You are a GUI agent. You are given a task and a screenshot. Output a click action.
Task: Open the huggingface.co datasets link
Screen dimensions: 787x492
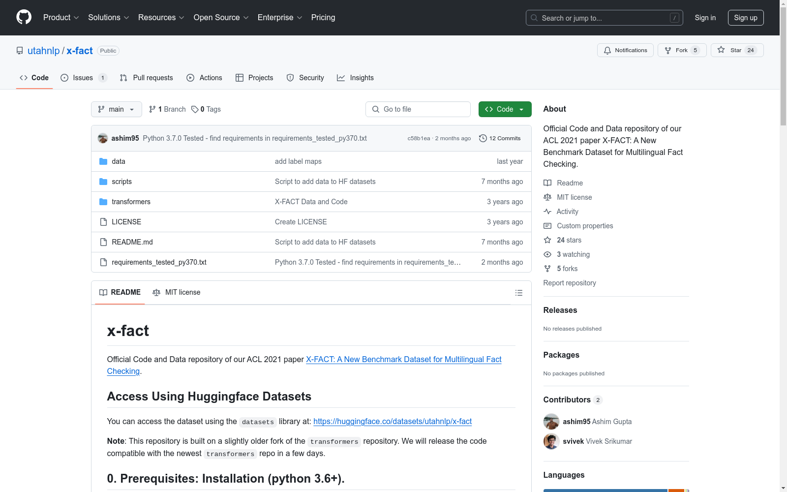tap(393, 422)
